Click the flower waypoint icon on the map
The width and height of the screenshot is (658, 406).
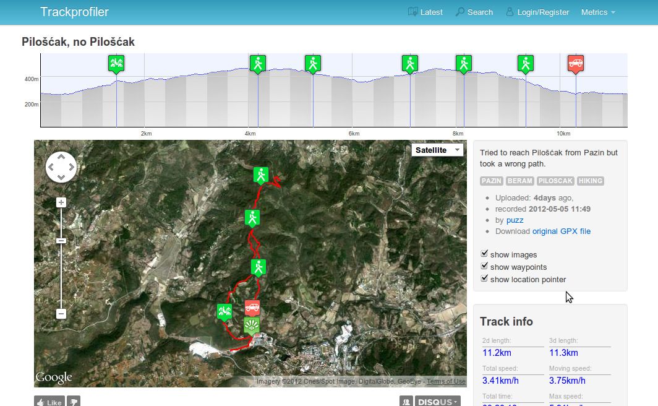(251, 326)
